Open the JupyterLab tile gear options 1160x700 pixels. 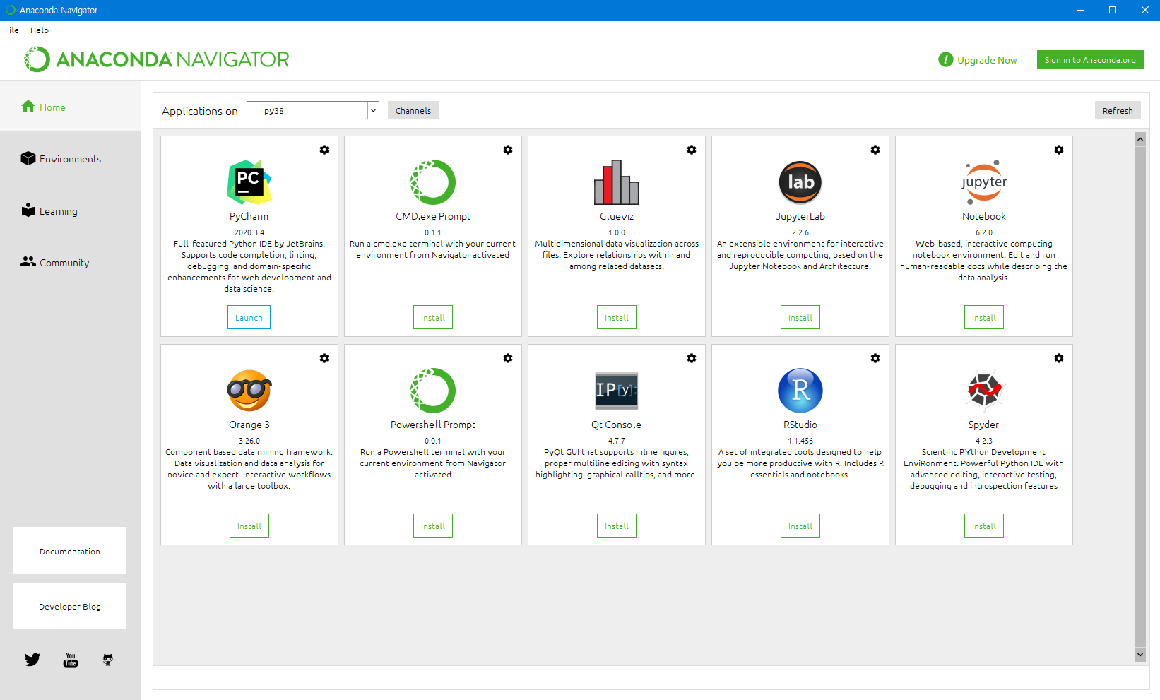pyautogui.click(x=875, y=150)
